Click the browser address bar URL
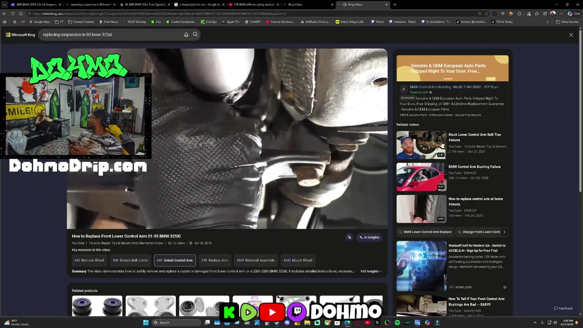The height and width of the screenshot is (328, 583). coord(159,14)
